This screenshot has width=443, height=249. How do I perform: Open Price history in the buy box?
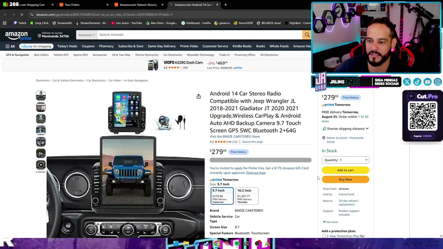coord(350,98)
